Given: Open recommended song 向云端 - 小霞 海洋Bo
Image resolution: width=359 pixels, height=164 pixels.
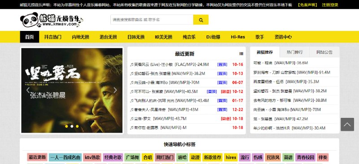Looking at the screenshot, I should tap(287, 110).
